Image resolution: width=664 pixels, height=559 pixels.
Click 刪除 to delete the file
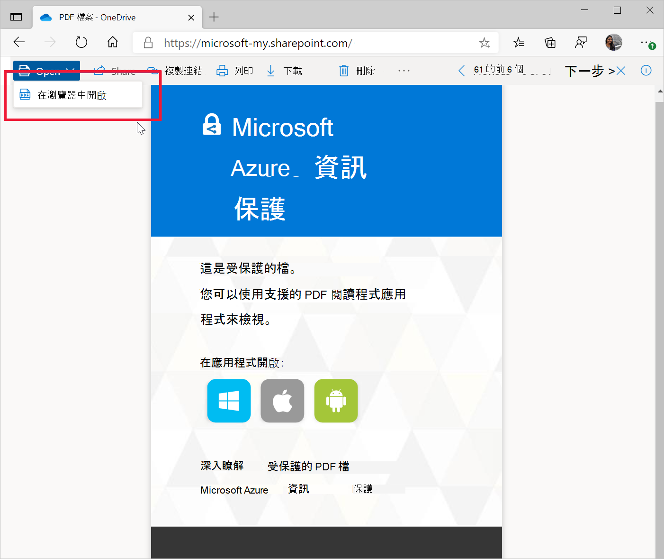coord(357,71)
